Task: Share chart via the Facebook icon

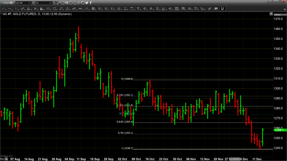Action: pyautogui.click(x=90, y=3)
